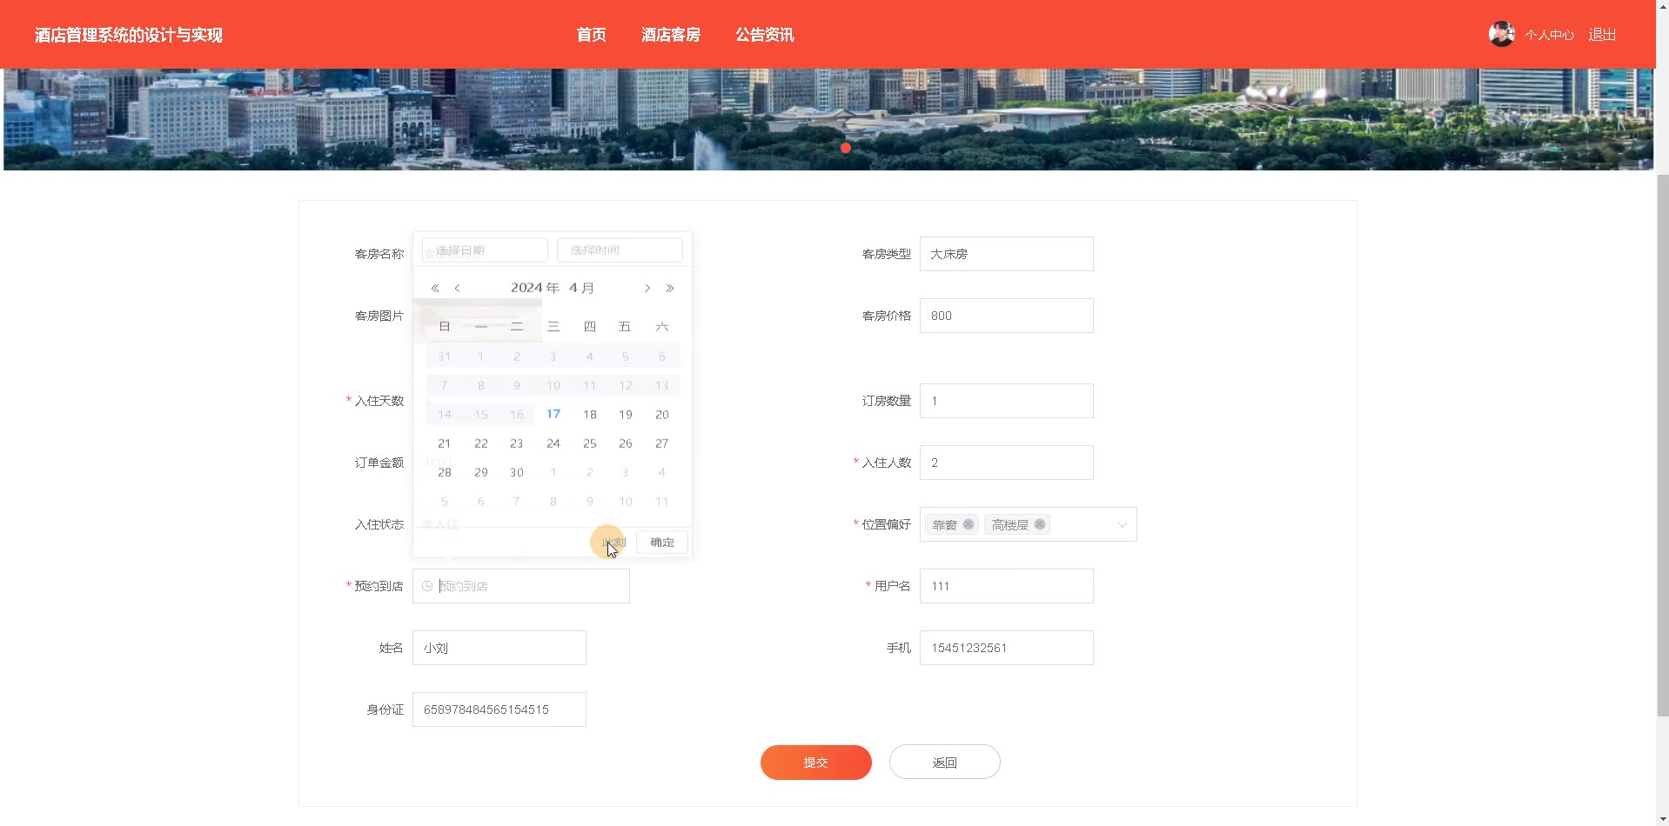Click the user avatar icon
Viewport: 1669px width, 826px height.
point(1501,34)
